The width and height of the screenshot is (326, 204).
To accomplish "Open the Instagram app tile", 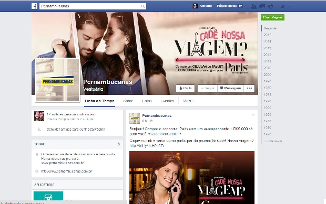I will (48, 196).
